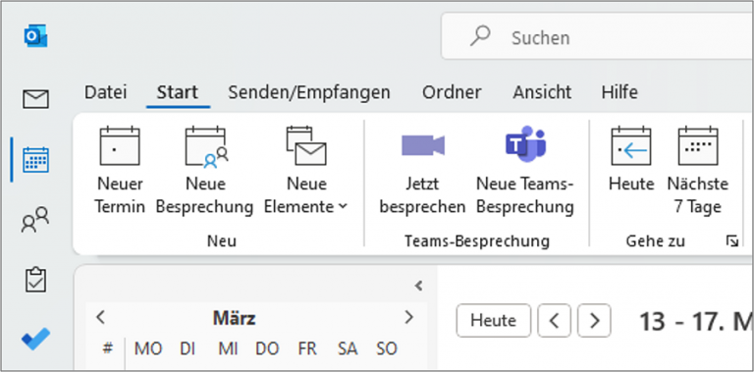The height and width of the screenshot is (372, 754).
Task: Collapse the folder pane with the arrow
Action: (x=419, y=286)
